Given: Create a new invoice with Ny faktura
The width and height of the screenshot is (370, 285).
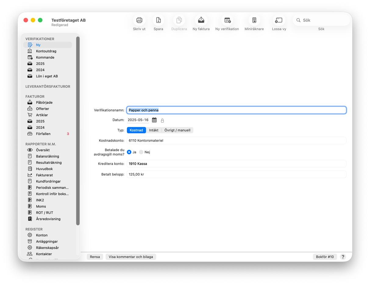Looking at the screenshot, I should pos(201,20).
